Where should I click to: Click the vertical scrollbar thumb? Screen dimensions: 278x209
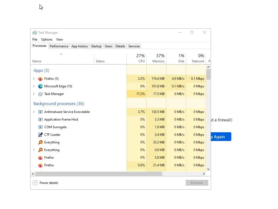[x=208, y=75]
